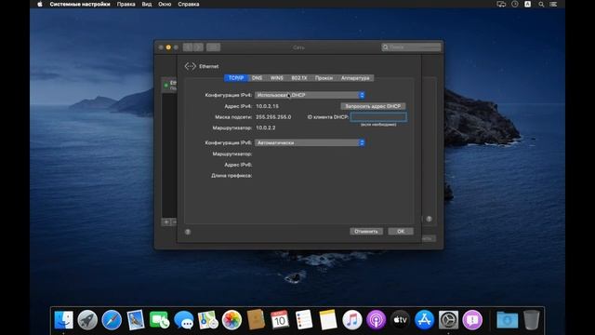The image size is (595, 335).
Task: Click IPv4 address 10.0.2.15
Action: [267, 106]
